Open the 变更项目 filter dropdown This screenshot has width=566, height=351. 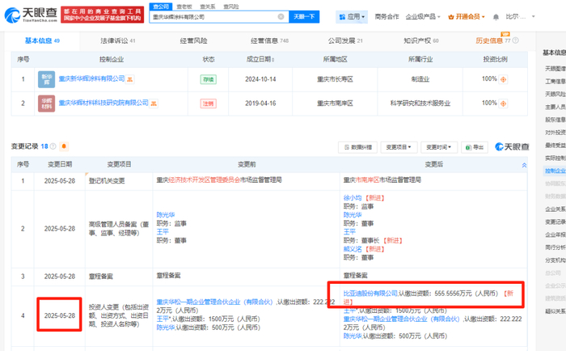point(399,147)
